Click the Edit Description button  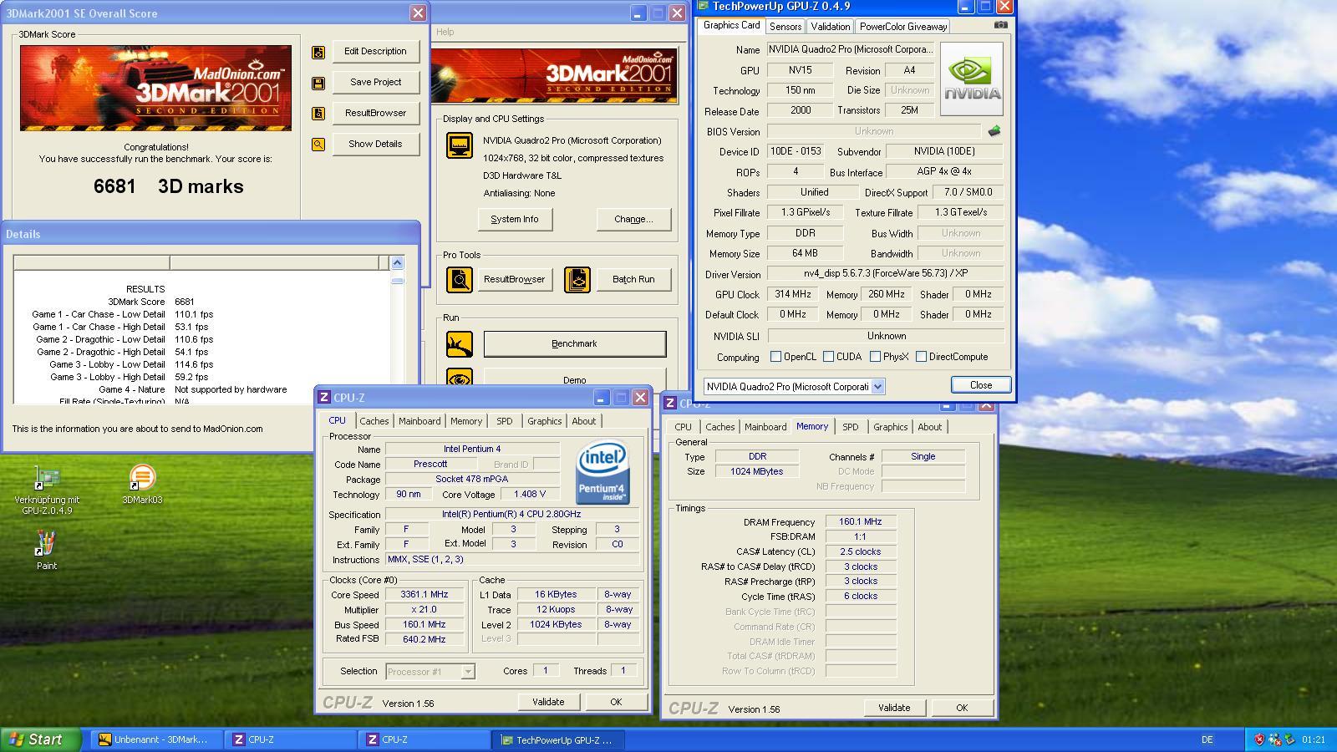coord(375,52)
